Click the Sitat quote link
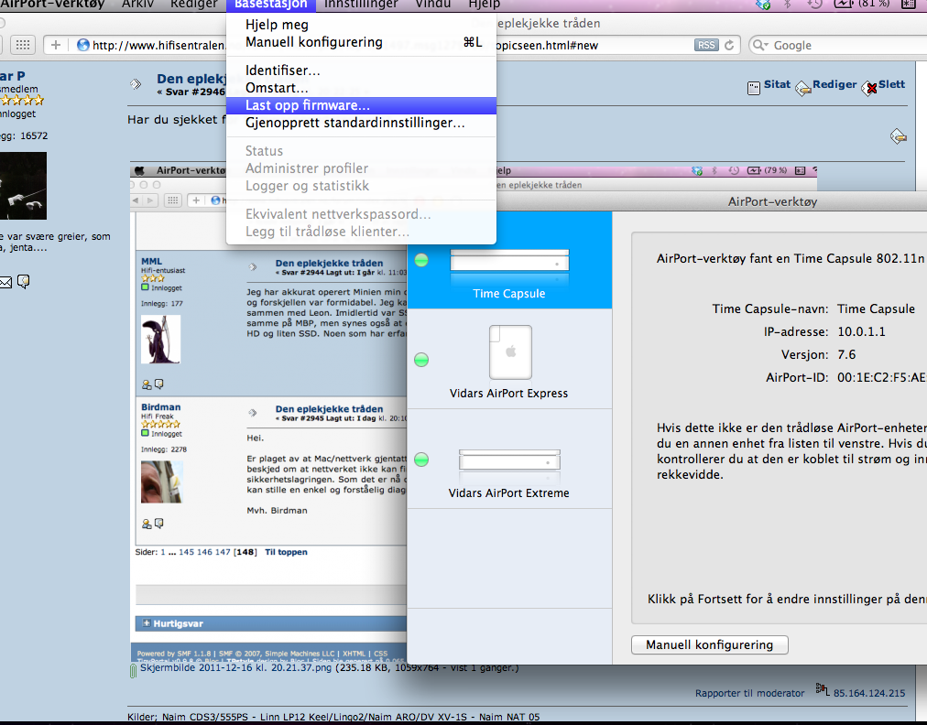This screenshot has width=927, height=725. tap(777, 84)
